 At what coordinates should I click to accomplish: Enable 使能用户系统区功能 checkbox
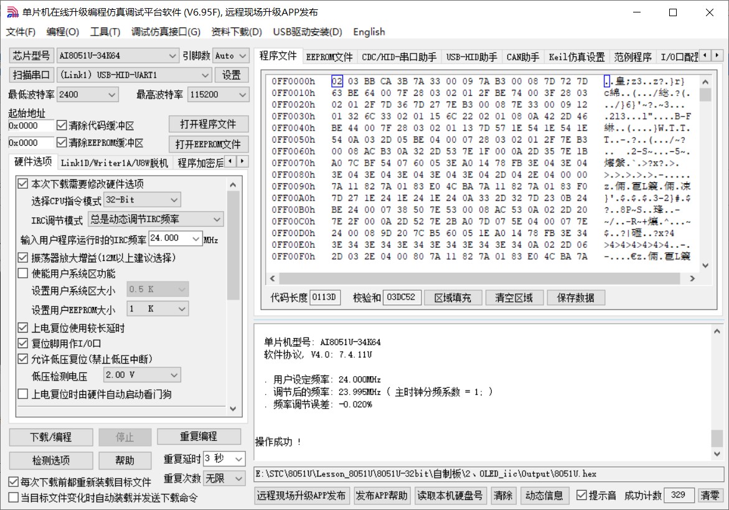(23, 273)
